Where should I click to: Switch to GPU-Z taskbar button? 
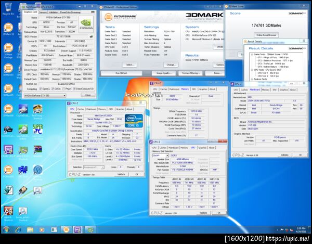click(x=90, y=230)
